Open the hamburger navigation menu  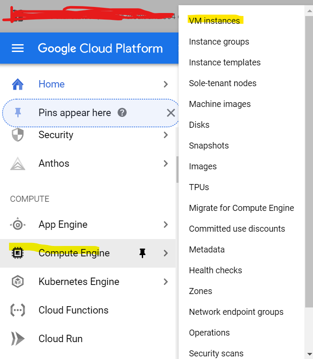[x=18, y=48]
